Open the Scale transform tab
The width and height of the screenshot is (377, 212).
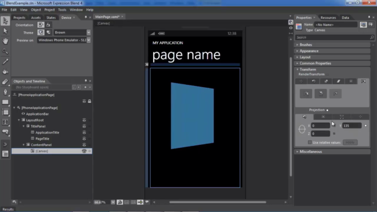coord(326,81)
